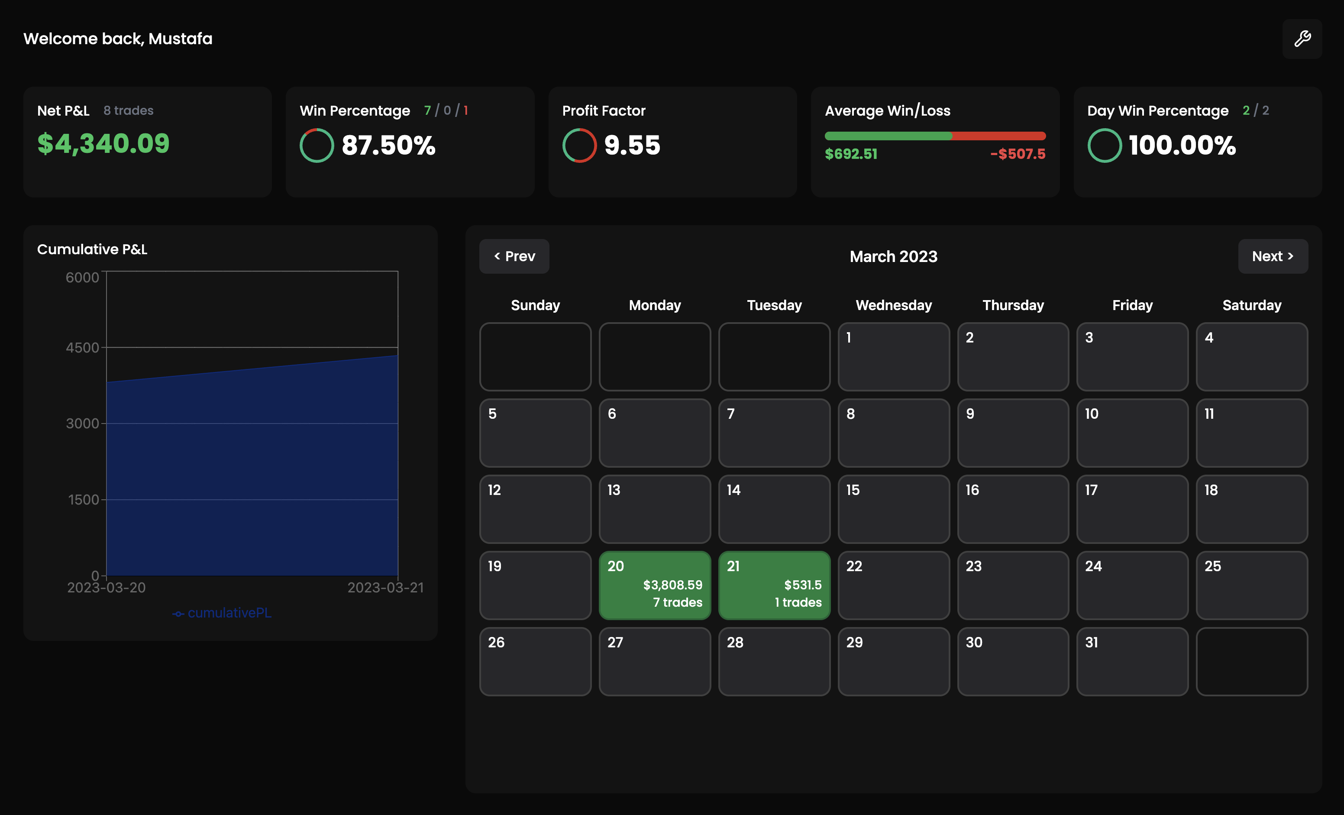This screenshot has height=815, width=1344.
Task: Click the Profit Factor circle indicator
Action: tap(579, 145)
